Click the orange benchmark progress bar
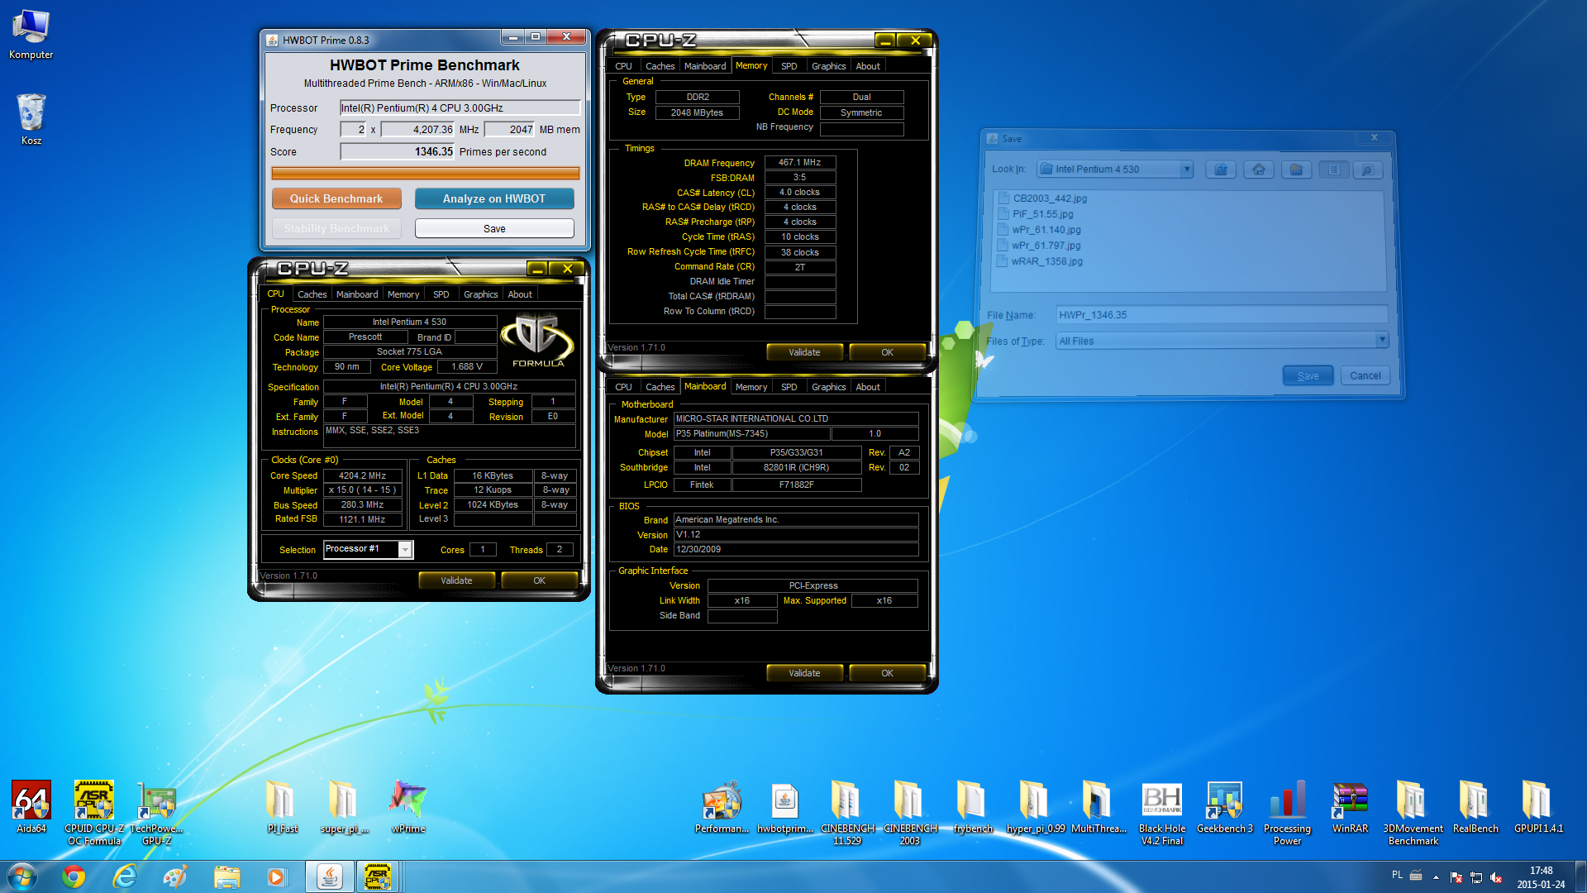Image resolution: width=1587 pixels, height=893 pixels. (x=426, y=173)
